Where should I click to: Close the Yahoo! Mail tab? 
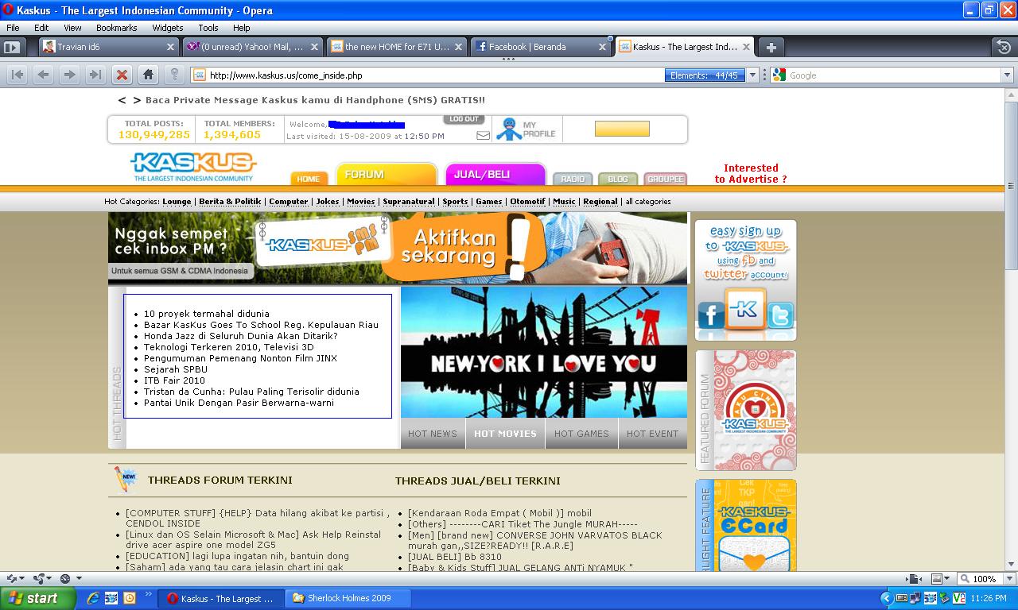314,47
